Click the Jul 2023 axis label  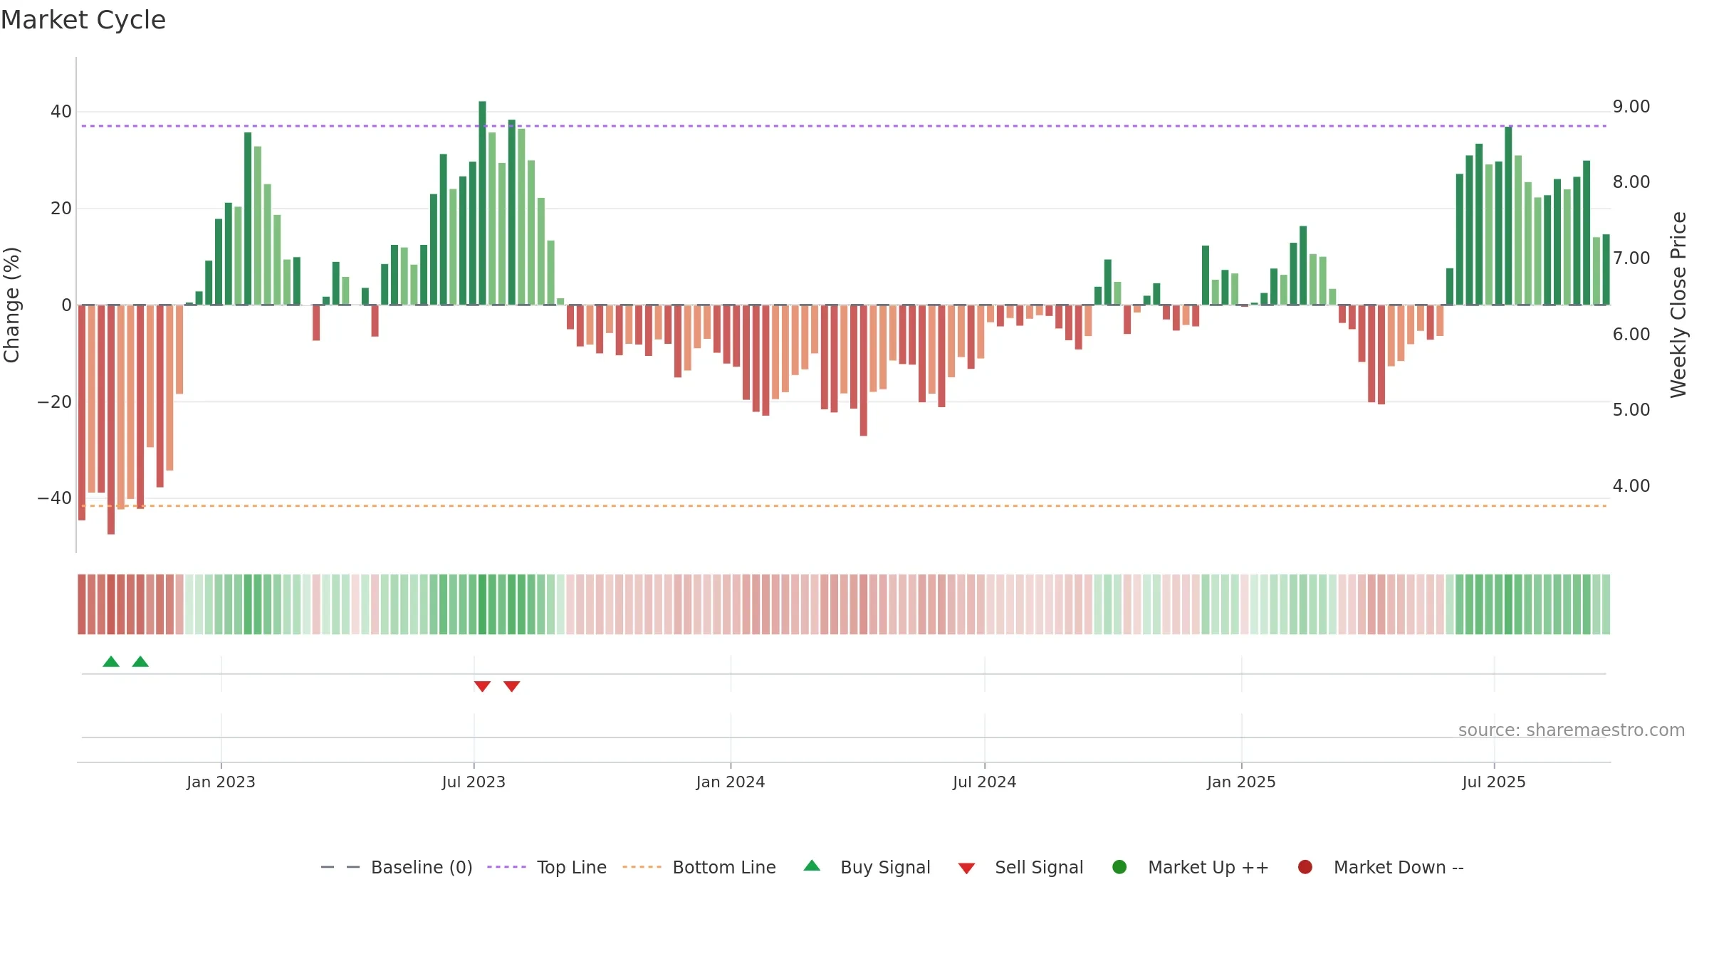pos(474,782)
